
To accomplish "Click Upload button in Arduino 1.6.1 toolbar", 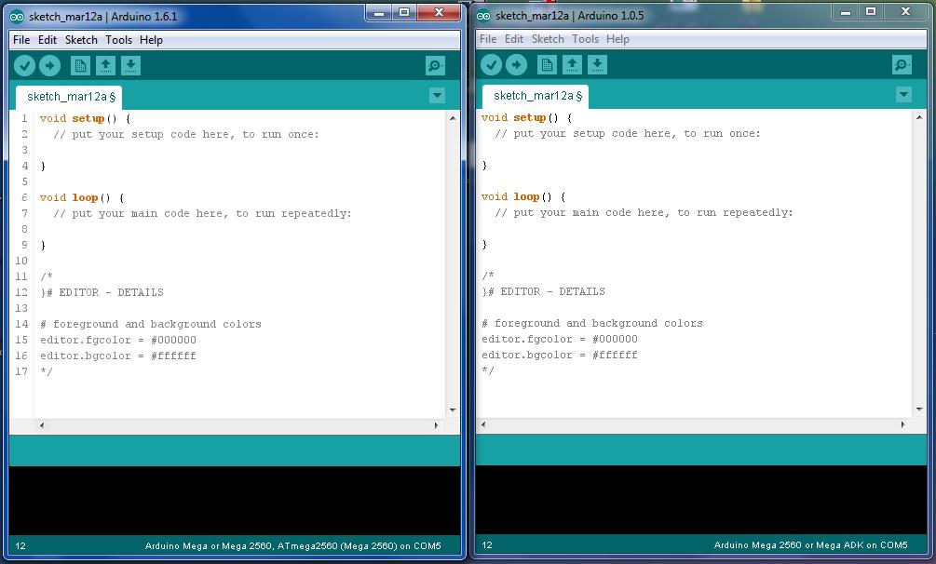I will coord(49,65).
